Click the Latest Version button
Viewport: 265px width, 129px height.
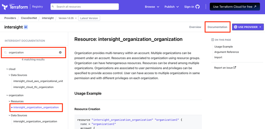pos(89,18)
